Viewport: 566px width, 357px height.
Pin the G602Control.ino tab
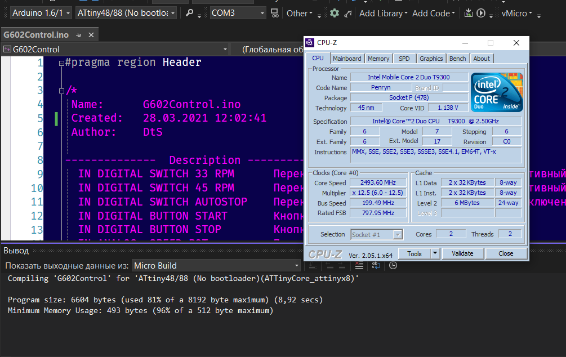(x=79, y=35)
